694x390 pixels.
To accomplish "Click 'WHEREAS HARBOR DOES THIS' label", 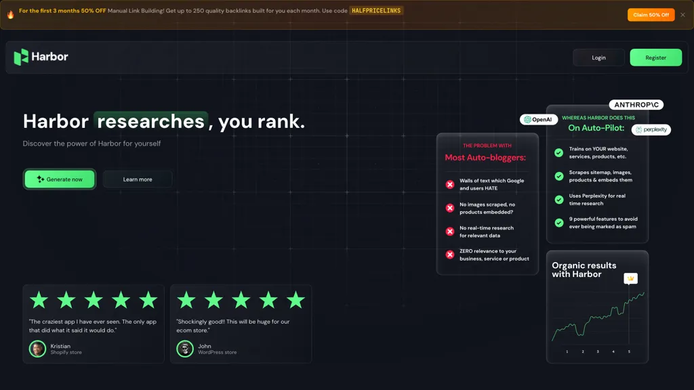I will pos(598,118).
